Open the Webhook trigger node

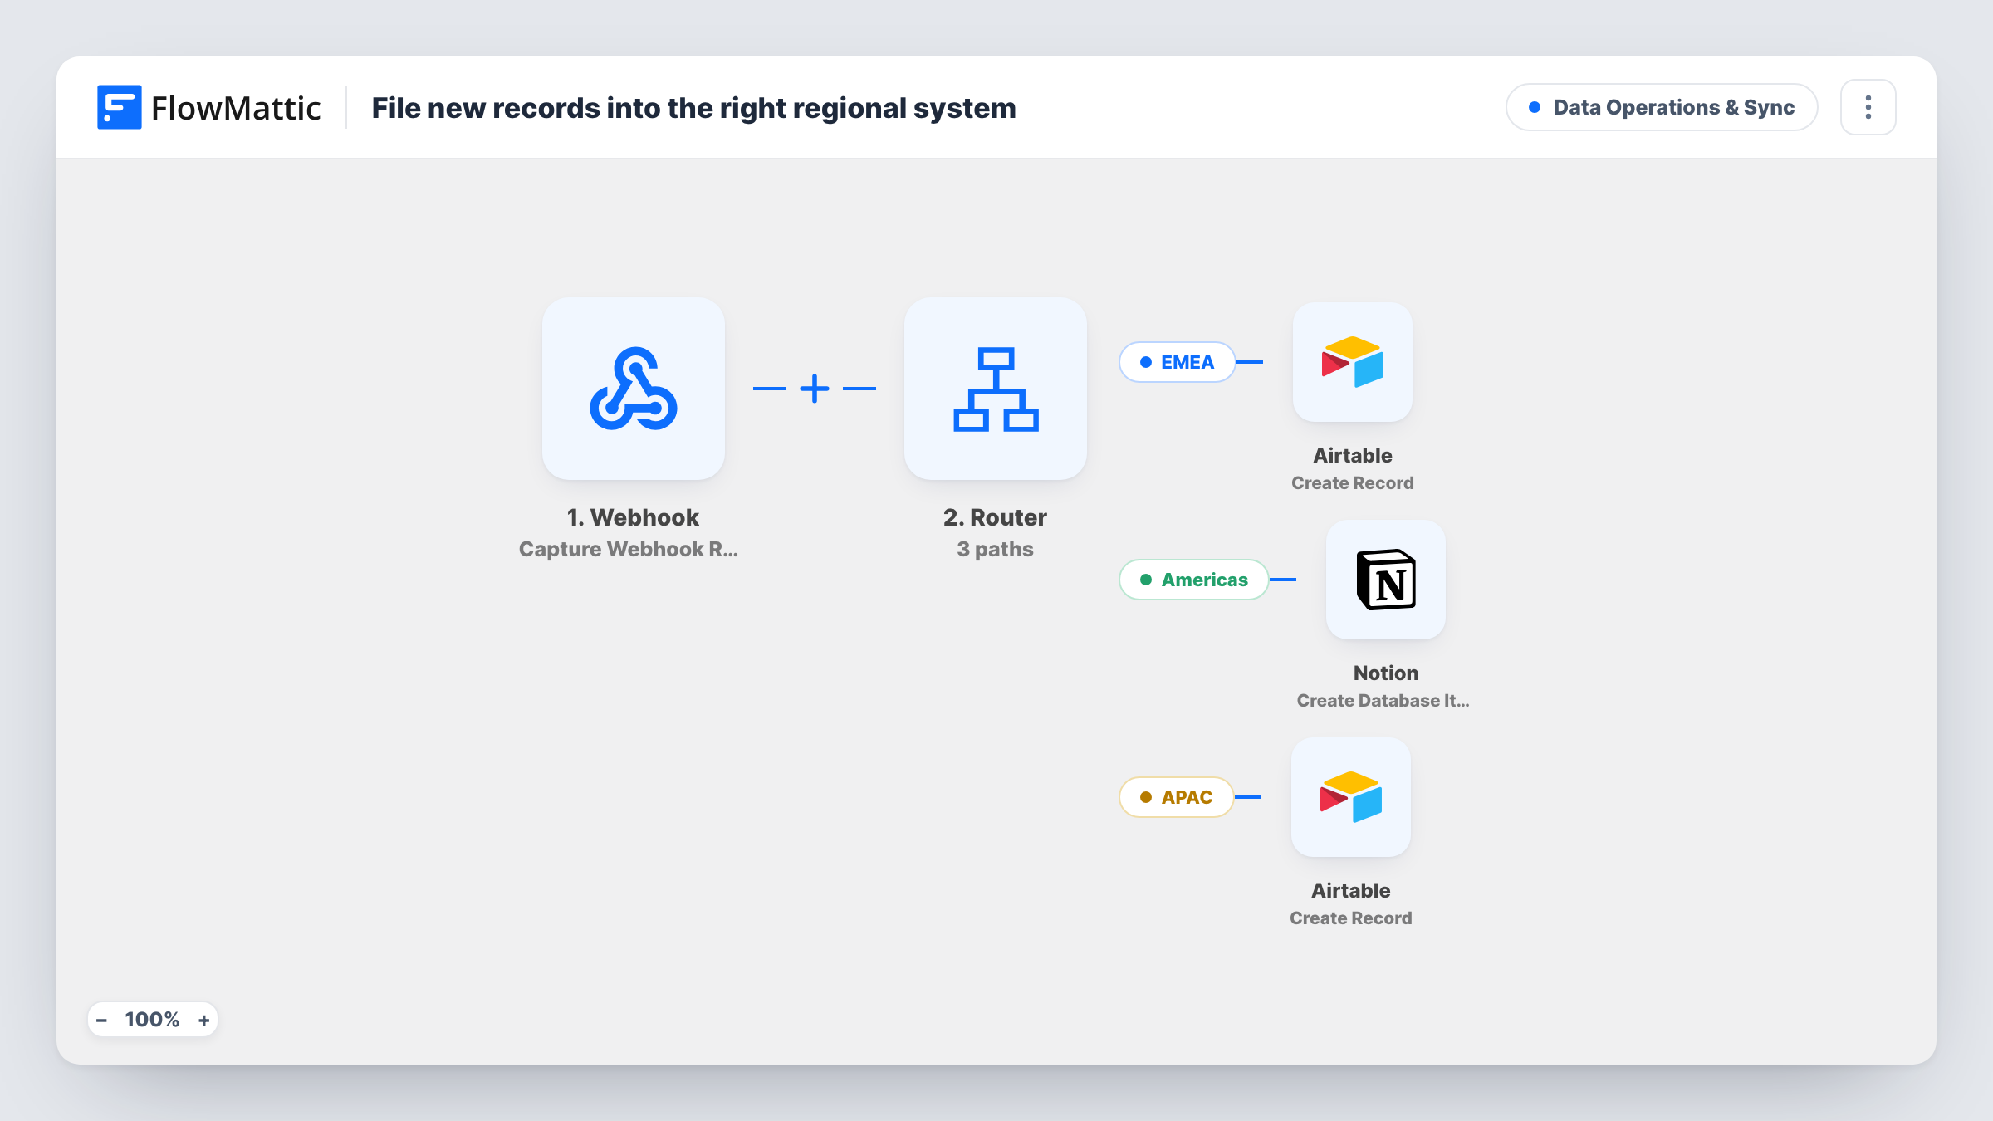coord(634,389)
